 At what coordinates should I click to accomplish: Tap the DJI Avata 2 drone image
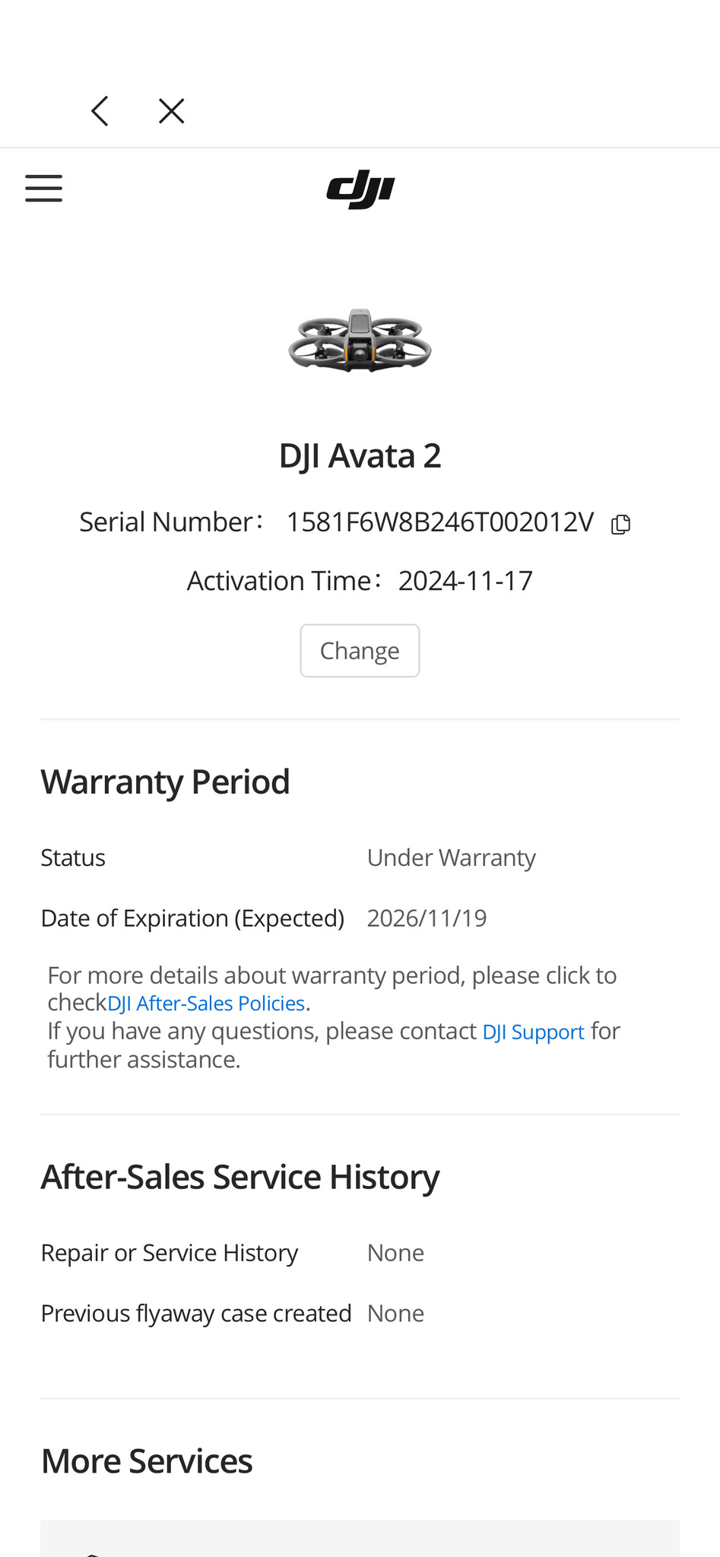tap(360, 341)
